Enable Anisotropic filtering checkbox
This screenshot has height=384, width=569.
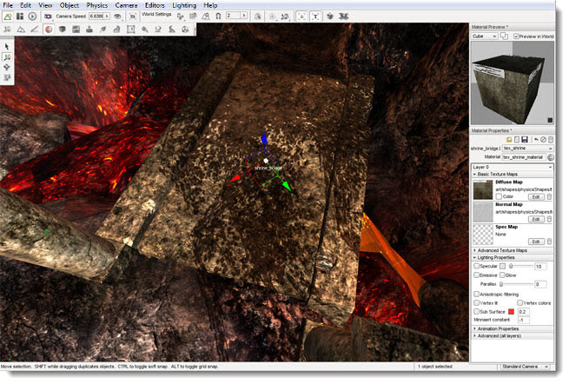(x=476, y=295)
